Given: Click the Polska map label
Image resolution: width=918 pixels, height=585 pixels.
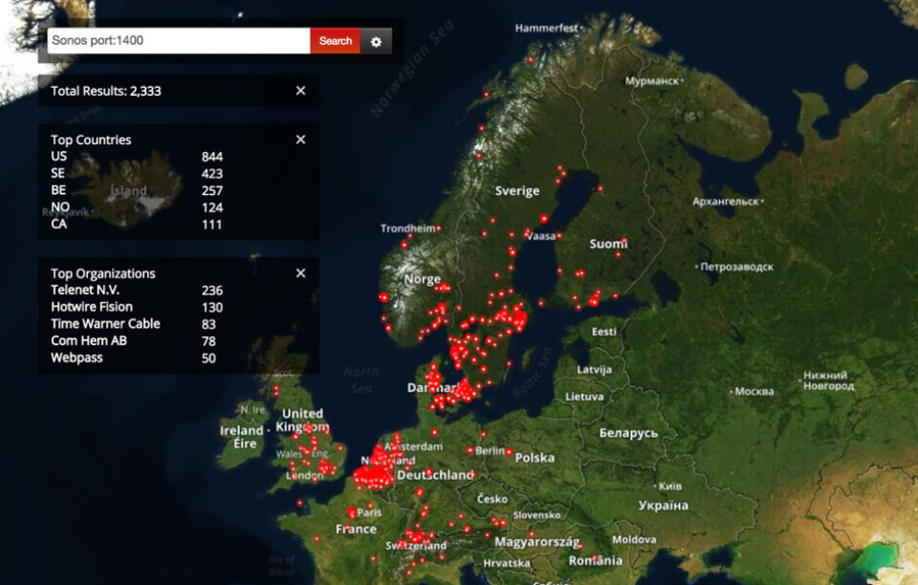Looking at the screenshot, I should pos(535,458).
